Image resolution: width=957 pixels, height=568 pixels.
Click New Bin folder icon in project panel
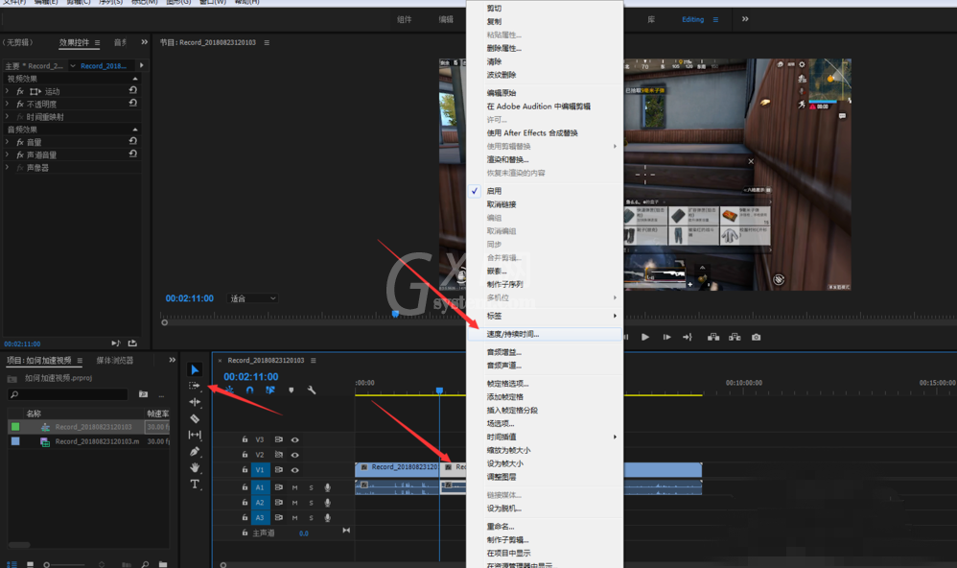163,564
